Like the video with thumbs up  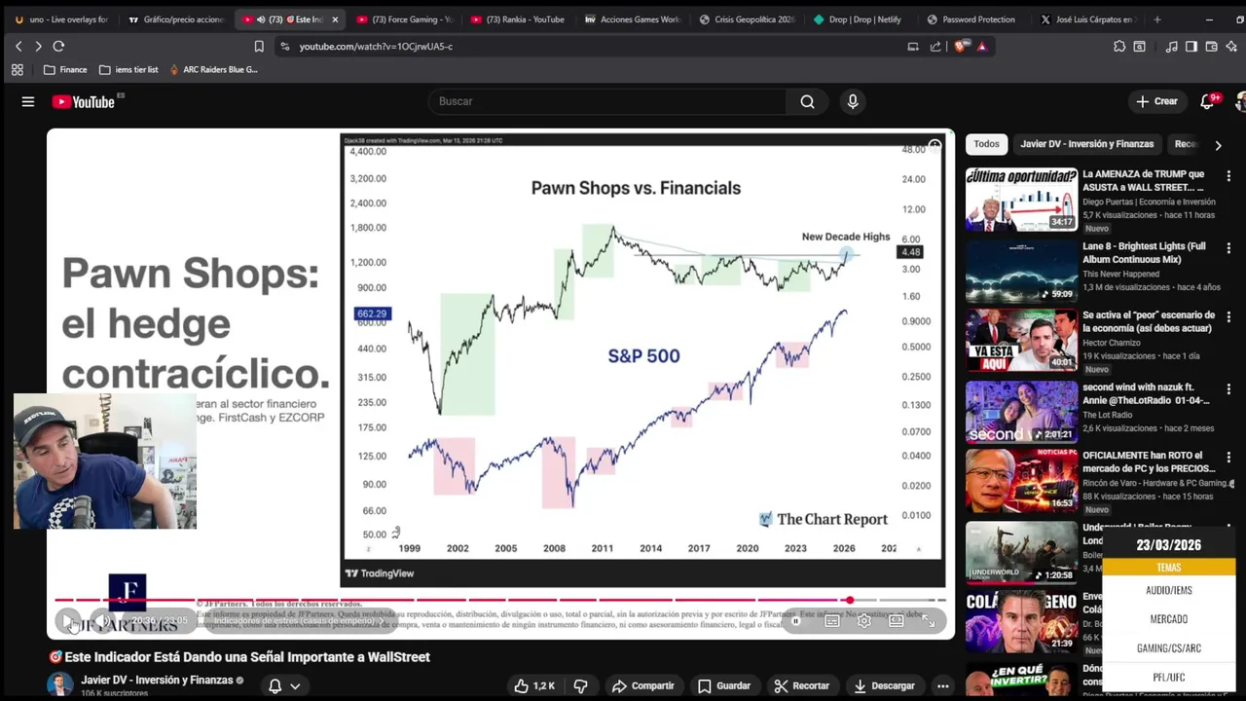pyautogui.click(x=534, y=685)
